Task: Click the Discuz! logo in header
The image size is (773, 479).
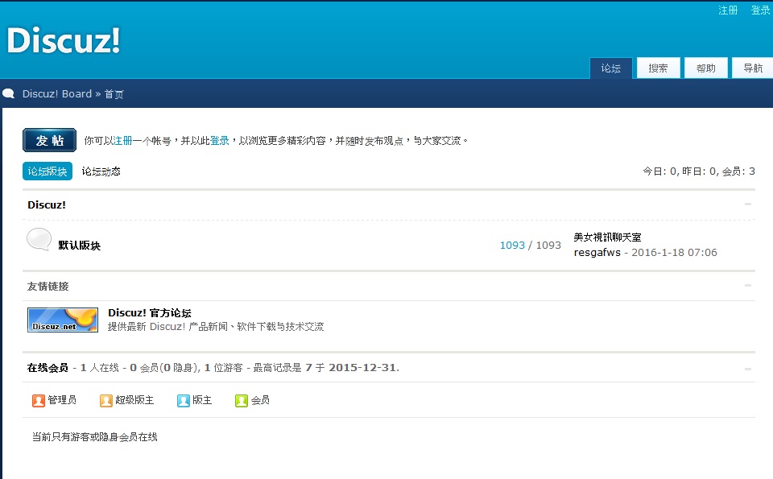Action: pos(64,40)
